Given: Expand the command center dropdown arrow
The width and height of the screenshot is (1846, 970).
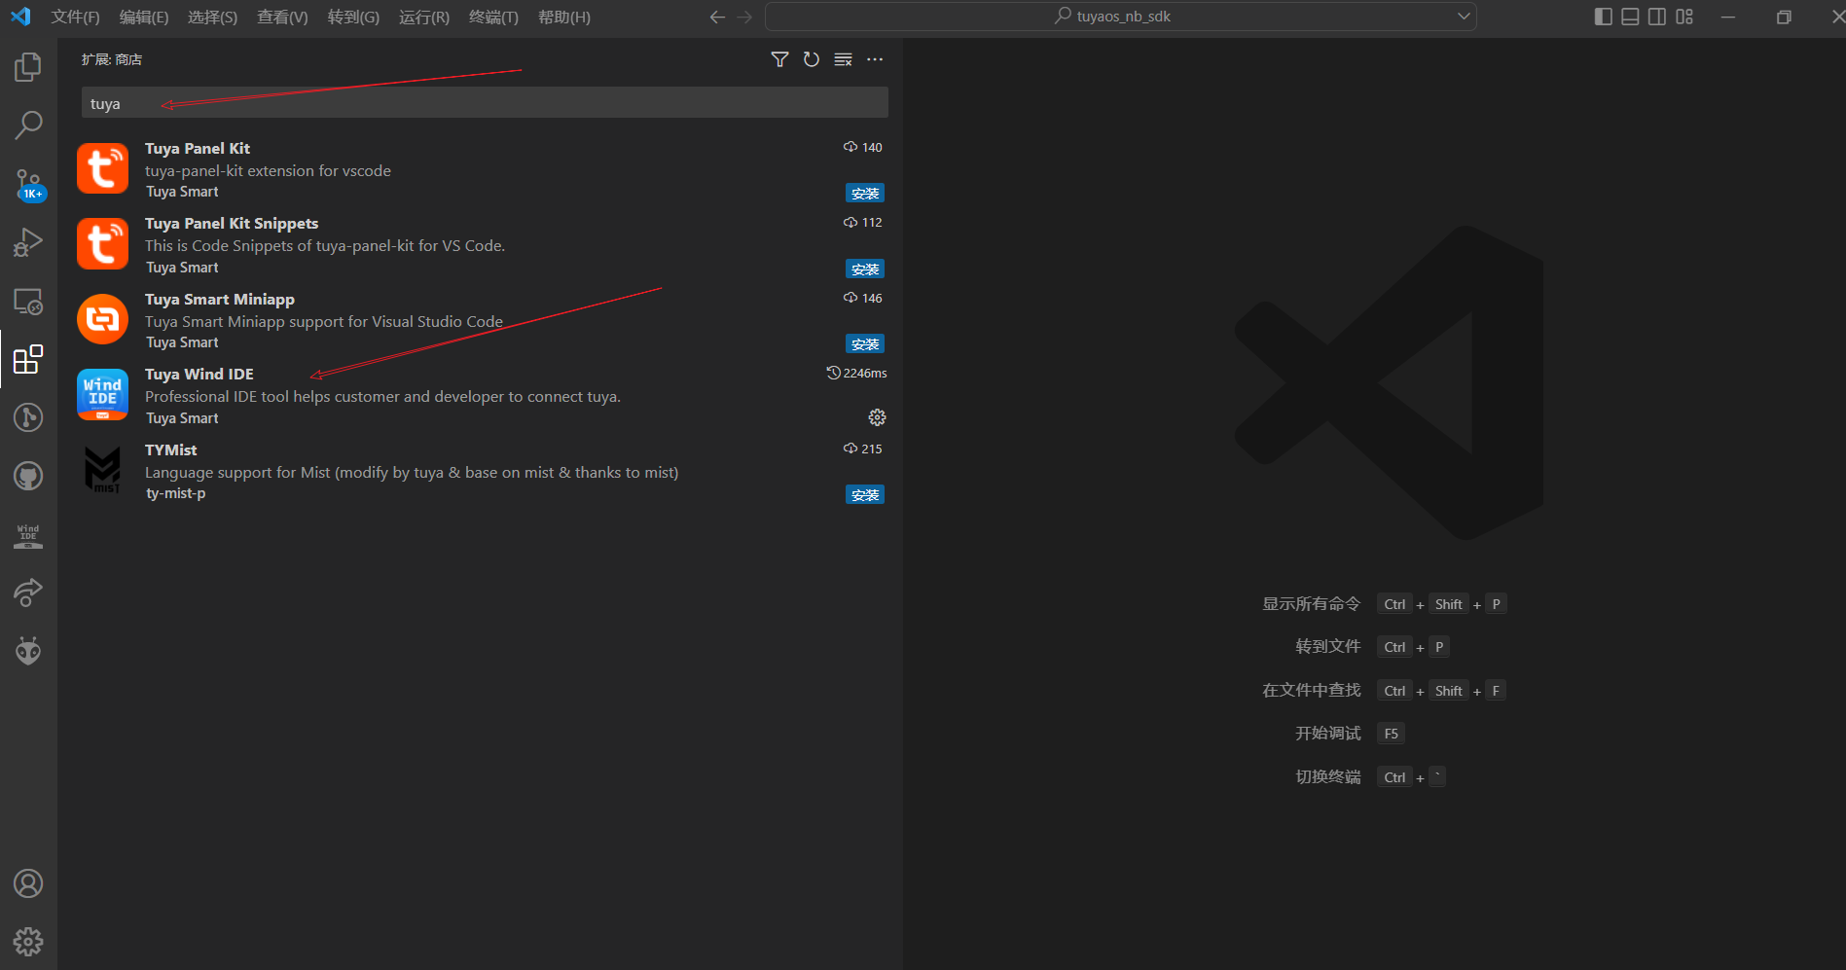Looking at the screenshot, I should click(1463, 17).
